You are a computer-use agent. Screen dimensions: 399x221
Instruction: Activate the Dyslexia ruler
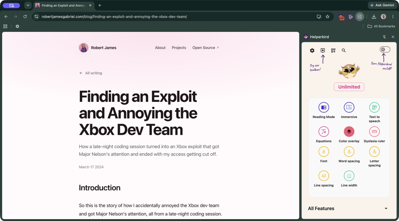point(374,132)
